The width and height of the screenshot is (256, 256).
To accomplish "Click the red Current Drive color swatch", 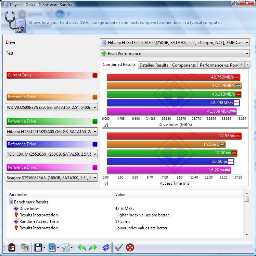I will click(x=95, y=75).
